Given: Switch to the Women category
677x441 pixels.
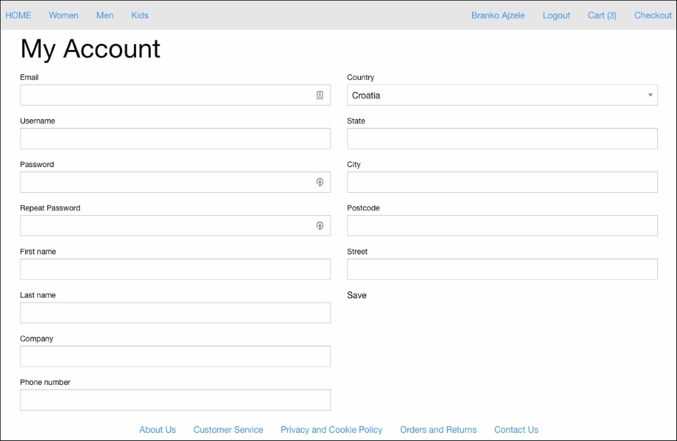Looking at the screenshot, I should (63, 15).
